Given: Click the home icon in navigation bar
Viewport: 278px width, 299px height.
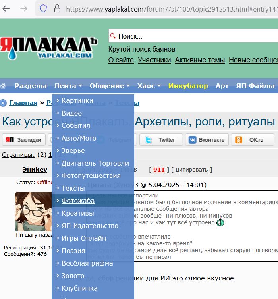Looking at the screenshot, I should [3, 86].
